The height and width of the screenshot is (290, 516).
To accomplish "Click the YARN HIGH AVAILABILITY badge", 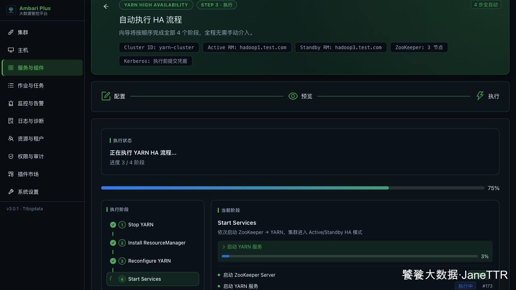I will tap(156, 5).
